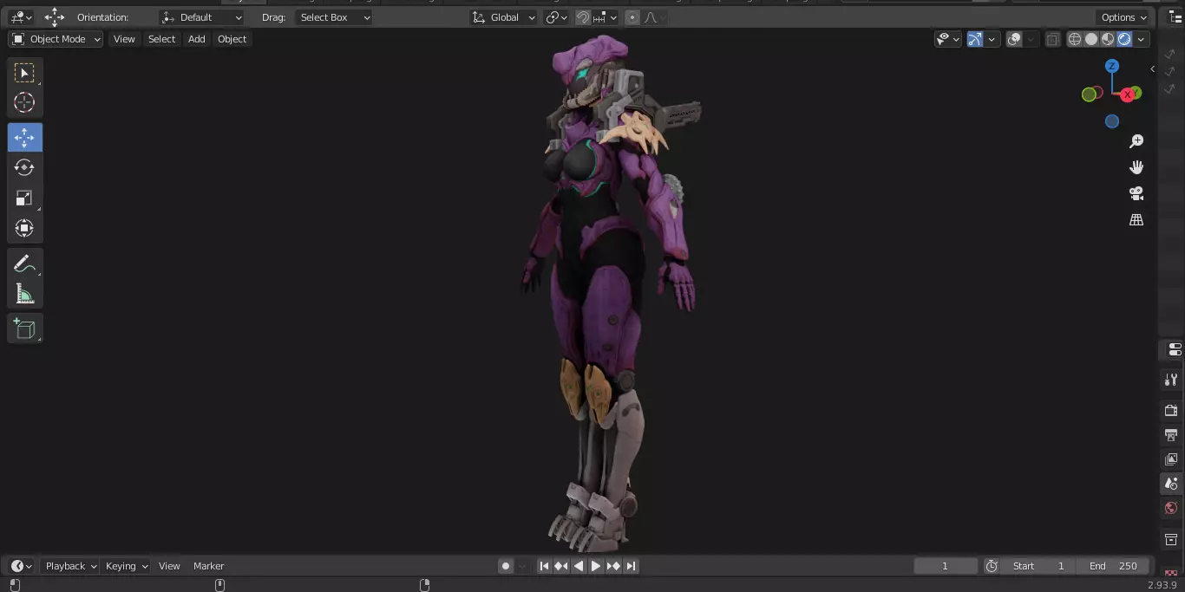Select the Select Box tool
The height and width of the screenshot is (592, 1185).
(24, 73)
